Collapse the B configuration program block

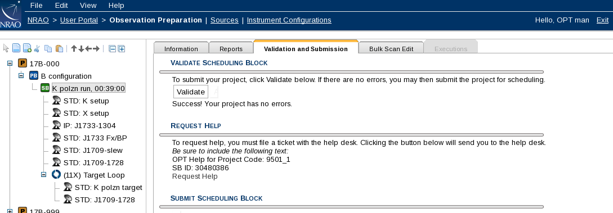(21, 75)
